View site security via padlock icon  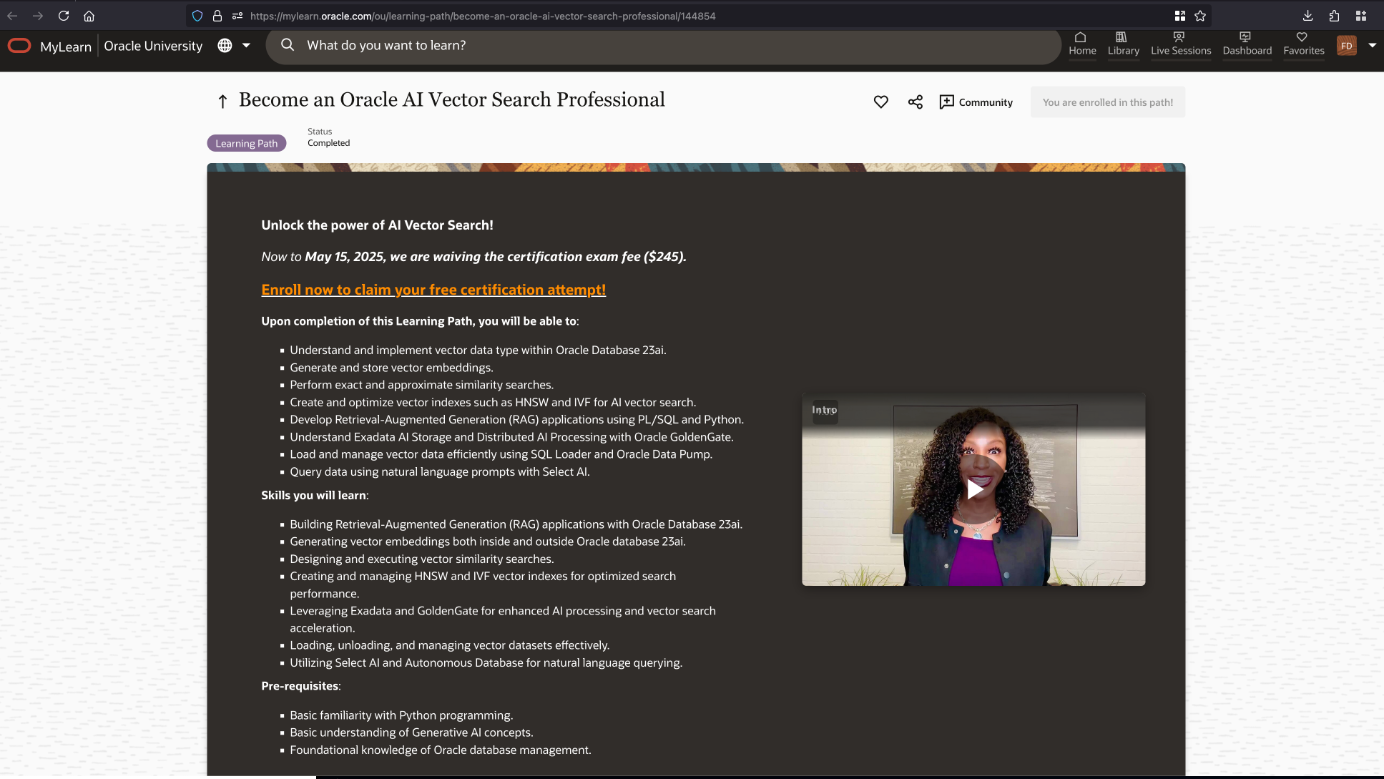pos(217,16)
